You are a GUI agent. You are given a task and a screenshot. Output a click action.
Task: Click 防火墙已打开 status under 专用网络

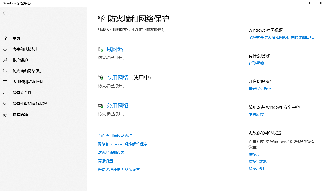point(111,86)
